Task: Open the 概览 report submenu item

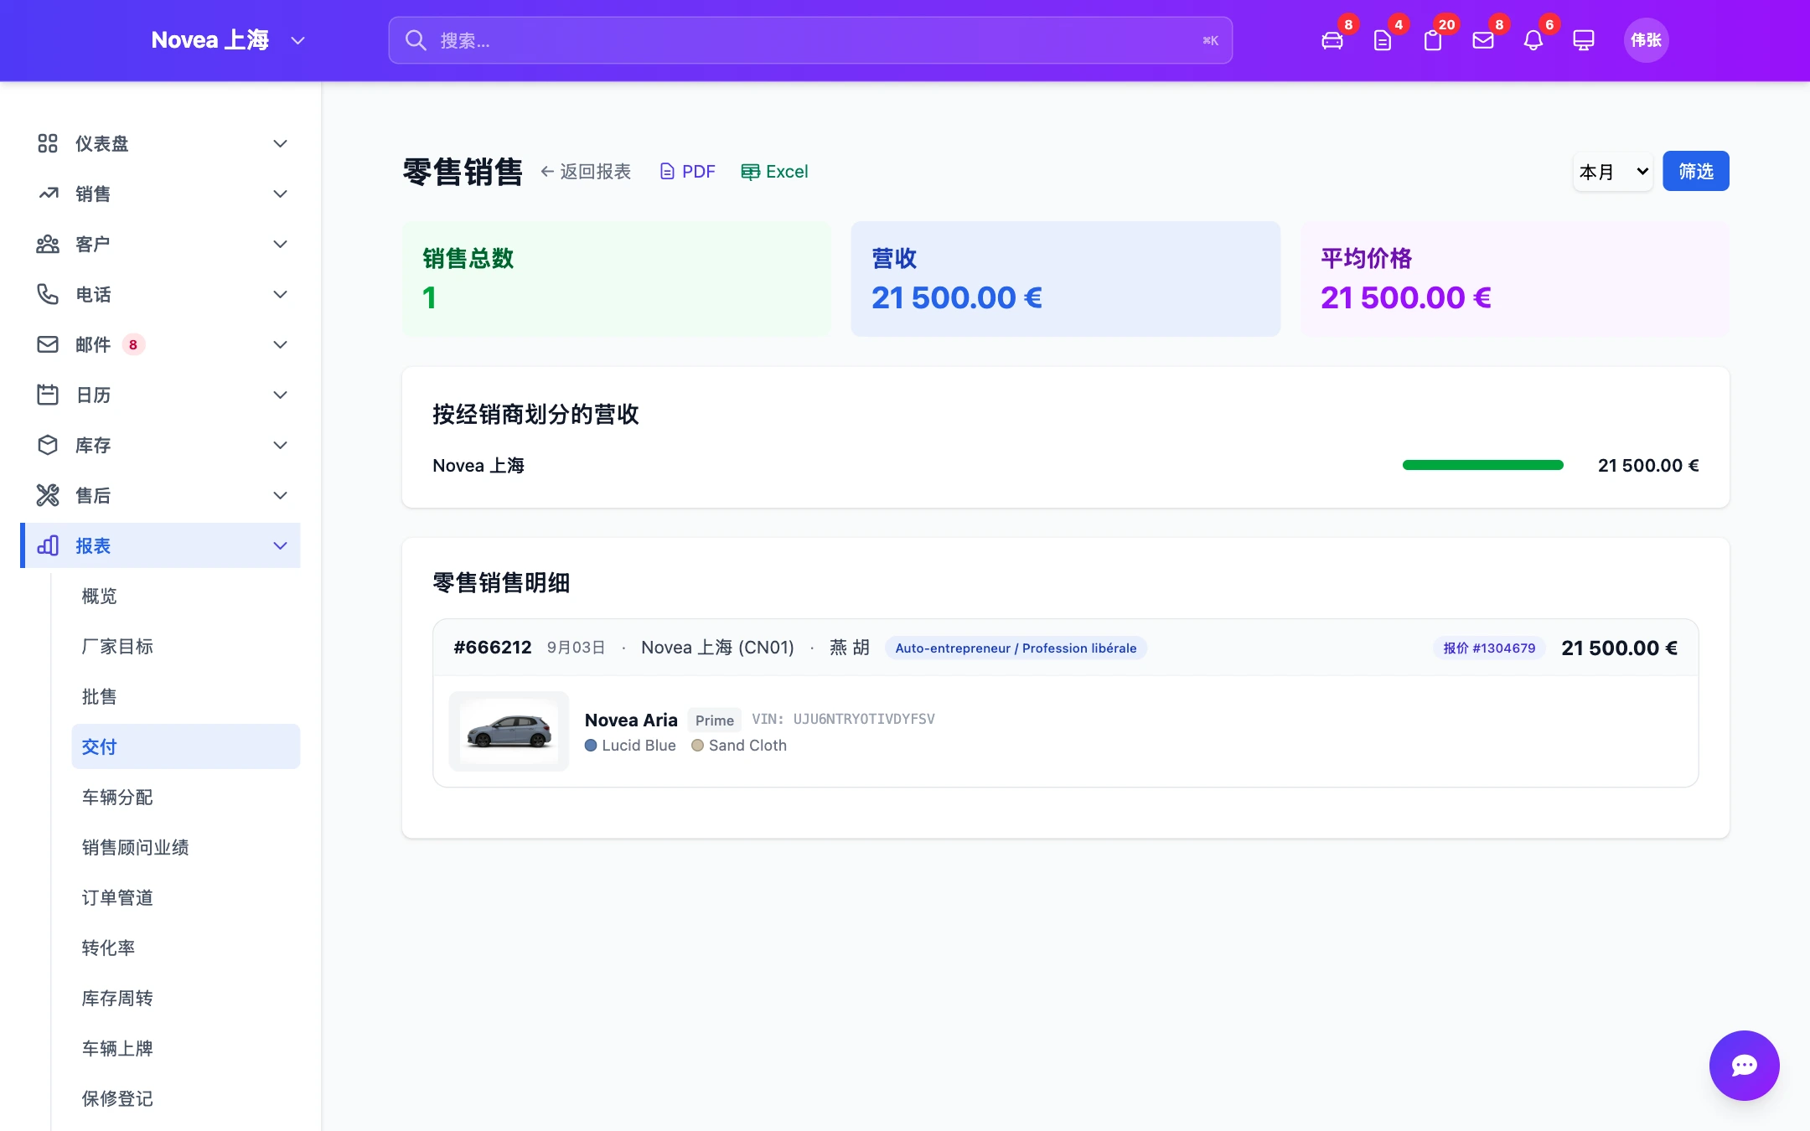Action: pyautogui.click(x=185, y=596)
